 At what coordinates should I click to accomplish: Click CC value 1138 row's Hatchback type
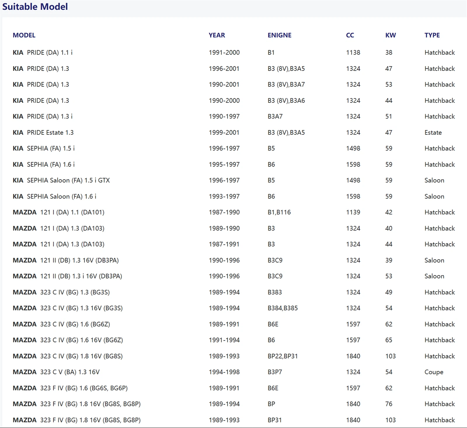point(440,53)
